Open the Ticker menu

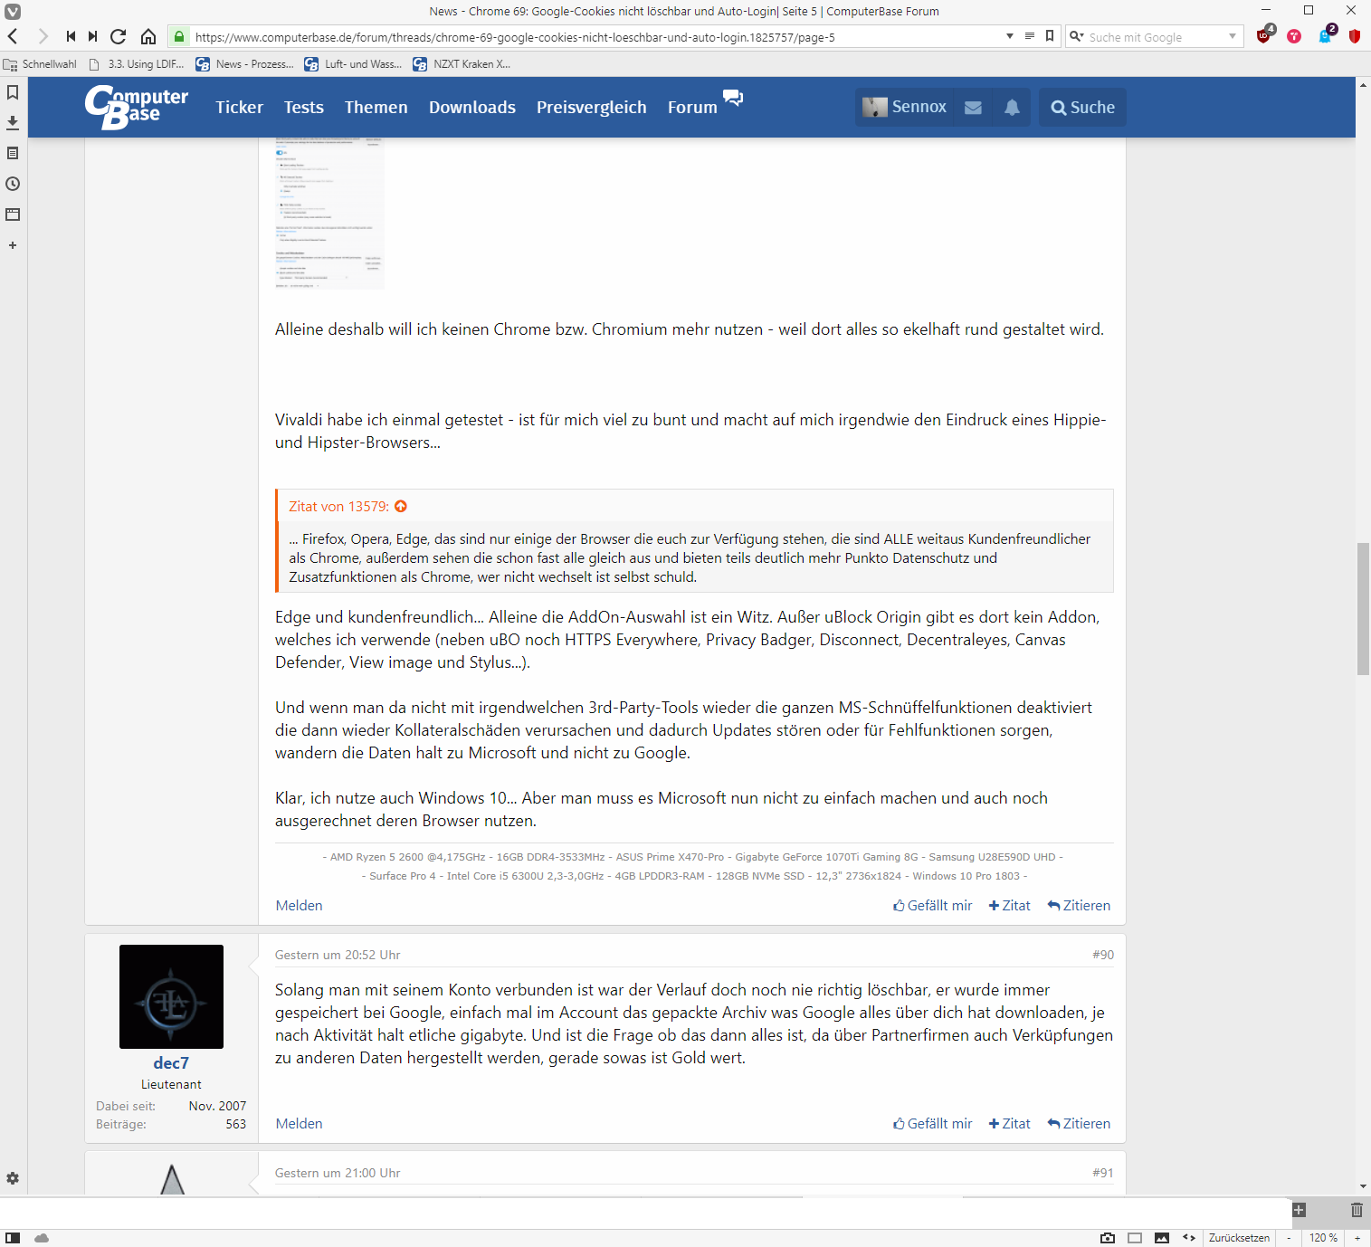[239, 108]
